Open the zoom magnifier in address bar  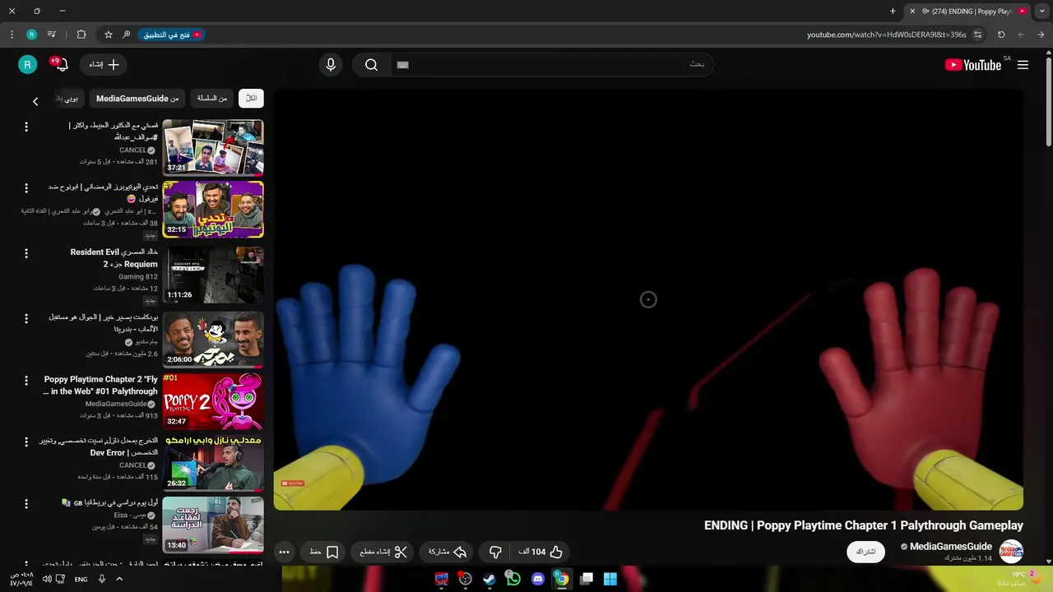(126, 35)
